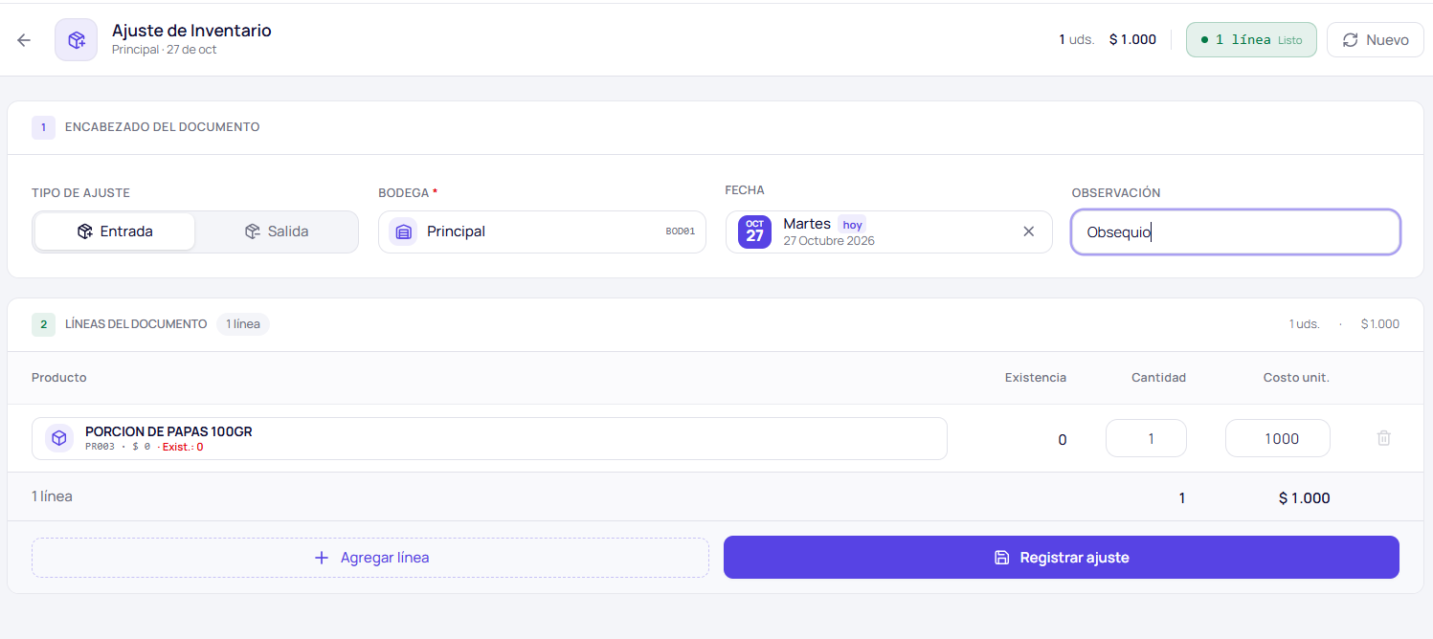The width and height of the screenshot is (1433, 639).
Task: Click the '1 línea' pill beside LÍNEAS DEL DOCUMENTO
Action: pos(243,324)
